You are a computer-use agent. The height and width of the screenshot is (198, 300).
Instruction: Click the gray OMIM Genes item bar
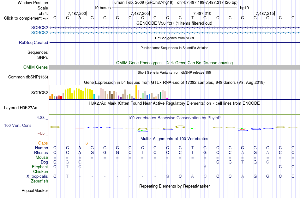[x=174, y=67]
